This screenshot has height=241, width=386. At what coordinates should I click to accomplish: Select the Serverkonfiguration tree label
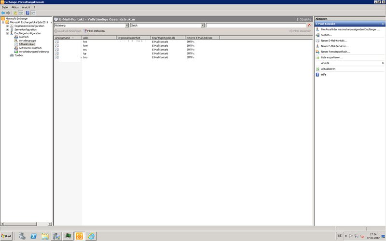[x=26, y=29]
